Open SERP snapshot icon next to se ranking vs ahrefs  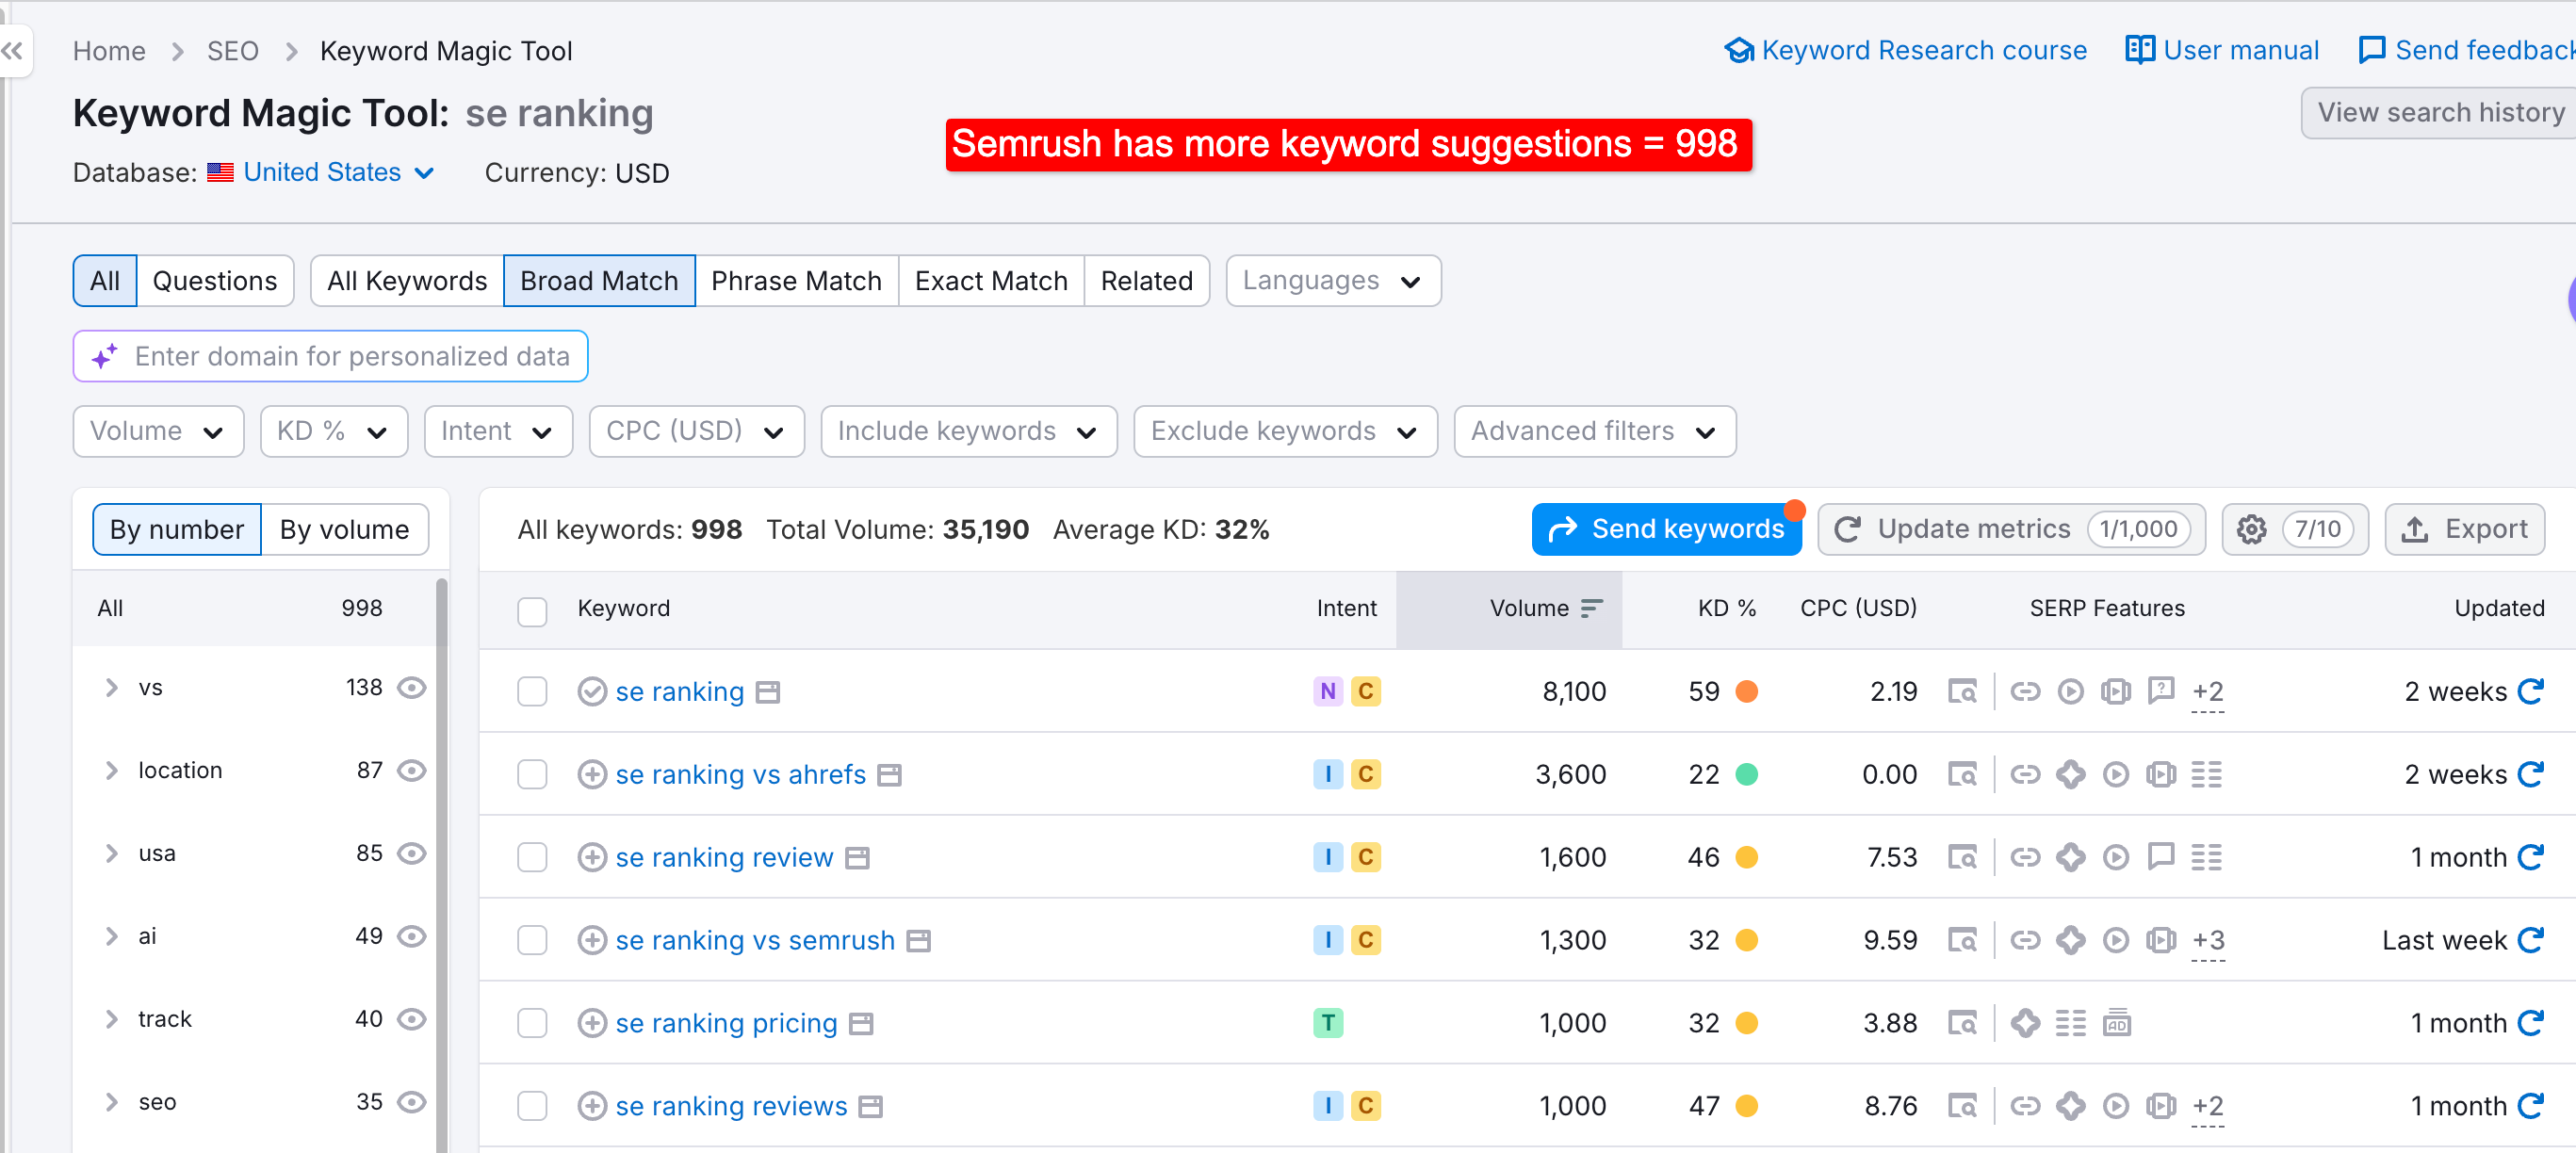[889, 775]
